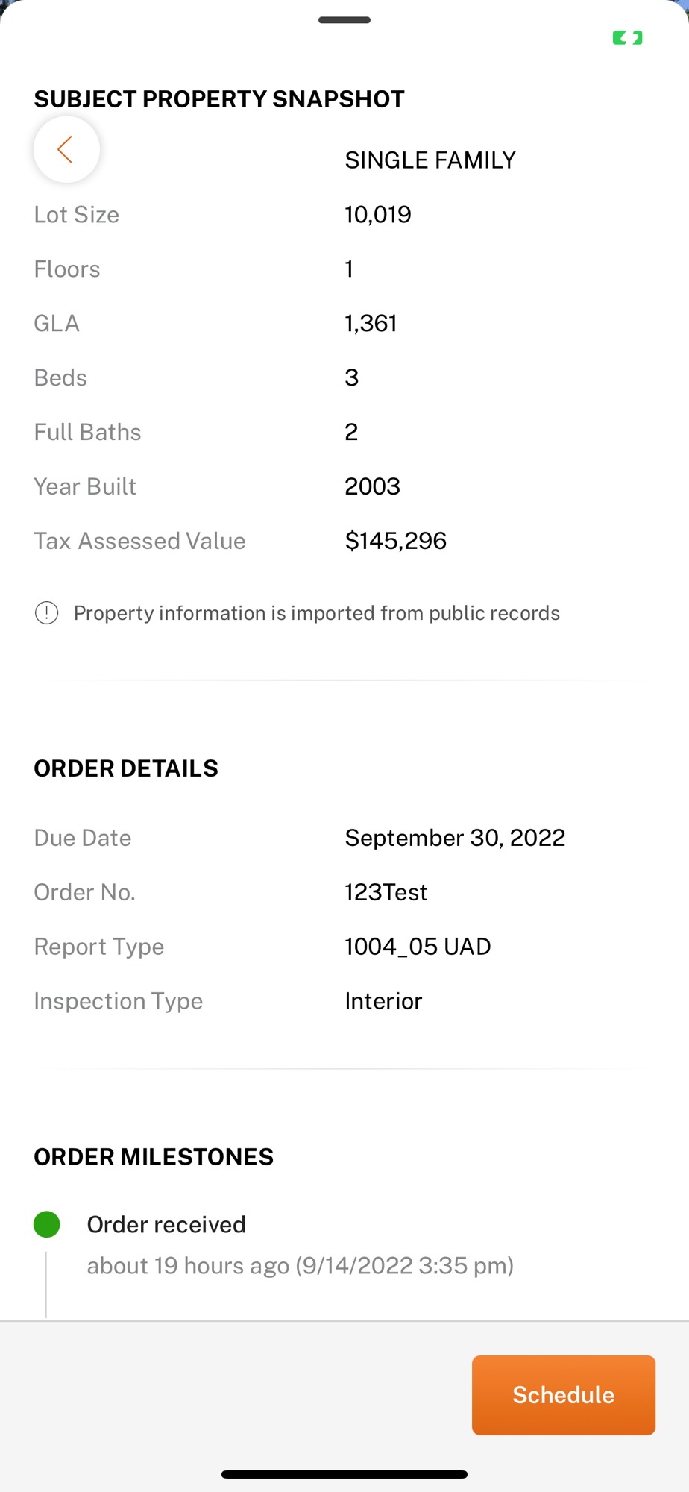
Task: Tap the orange back chevron button
Action: pyautogui.click(x=66, y=149)
